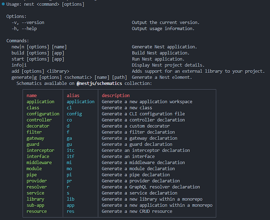Click the name column header

[x=32, y=96]
